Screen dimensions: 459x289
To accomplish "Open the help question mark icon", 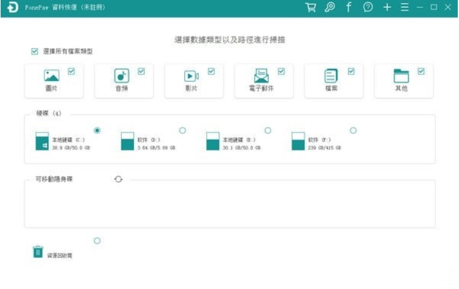I will click(x=368, y=7).
